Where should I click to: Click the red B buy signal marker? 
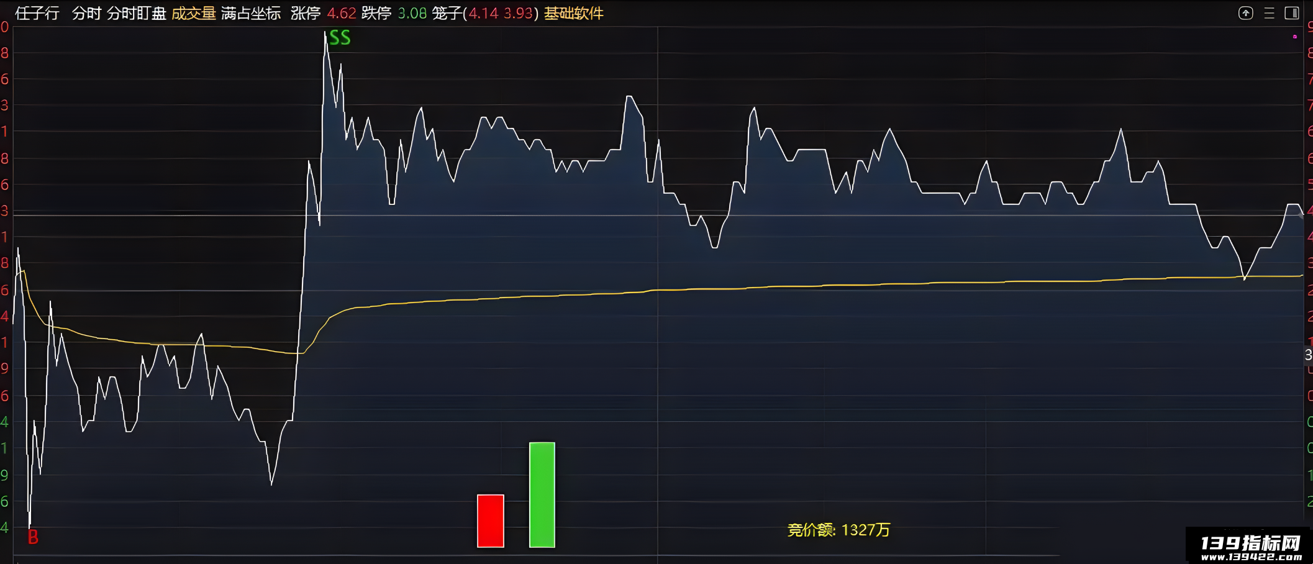[33, 537]
